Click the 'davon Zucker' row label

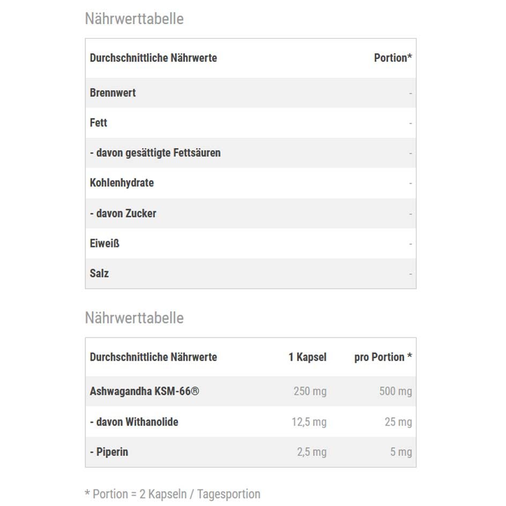point(123,213)
